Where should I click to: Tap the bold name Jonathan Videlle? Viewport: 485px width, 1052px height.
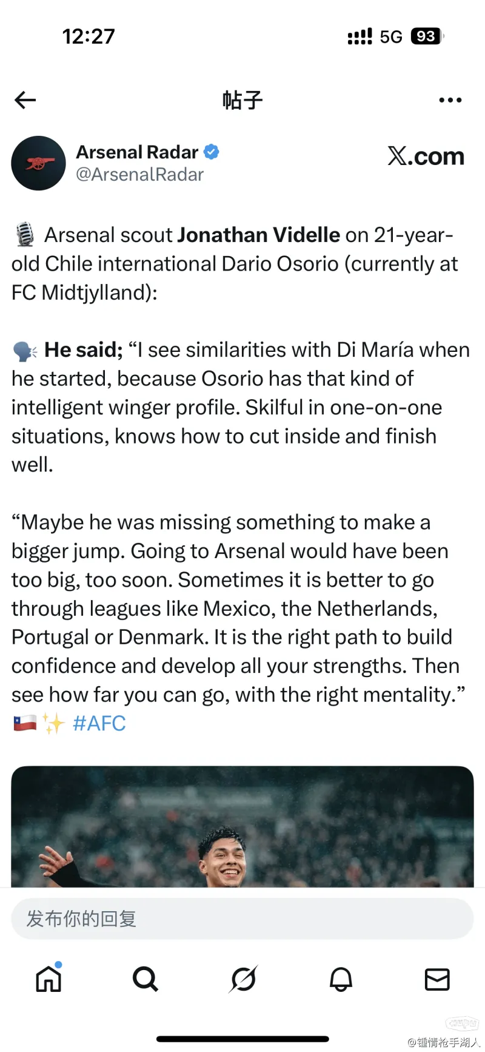pyautogui.click(x=259, y=235)
